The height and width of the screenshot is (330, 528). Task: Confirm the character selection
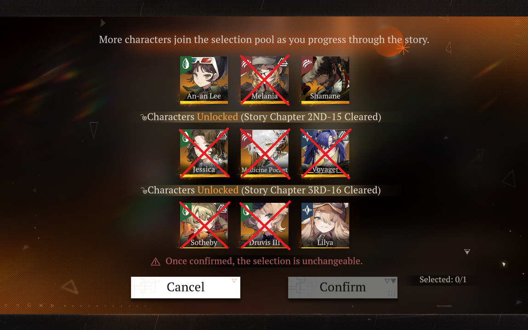click(342, 287)
